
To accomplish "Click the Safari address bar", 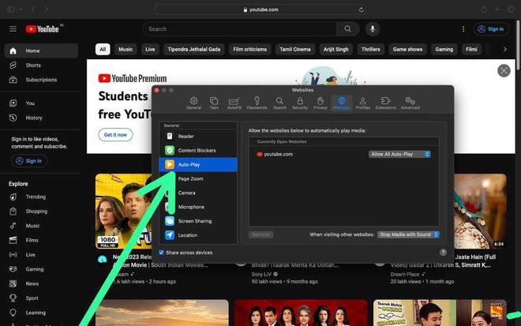I will (x=260, y=9).
